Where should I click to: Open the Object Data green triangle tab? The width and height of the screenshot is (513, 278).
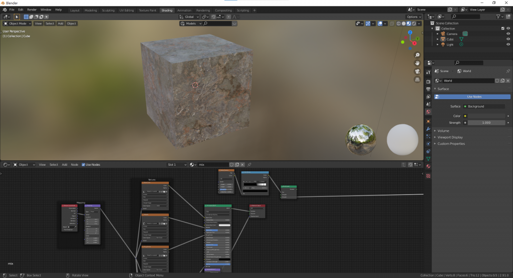428,159
